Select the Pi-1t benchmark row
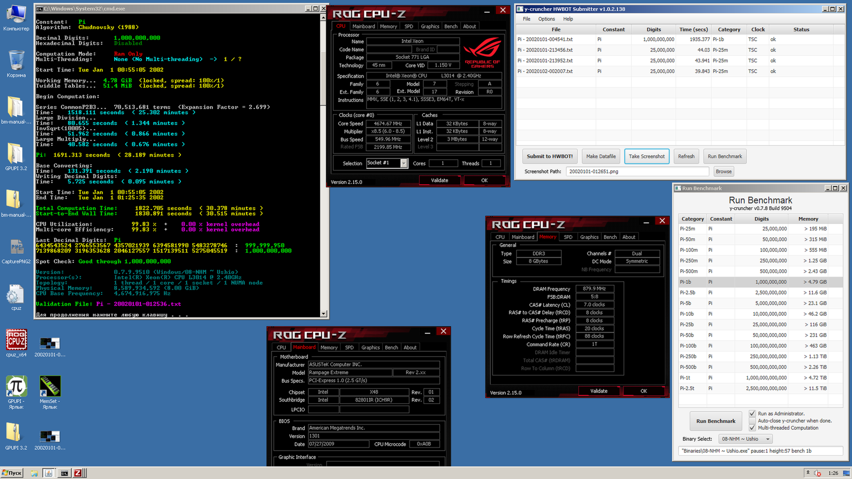The image size is (852, 479). (x=761, y=377)
